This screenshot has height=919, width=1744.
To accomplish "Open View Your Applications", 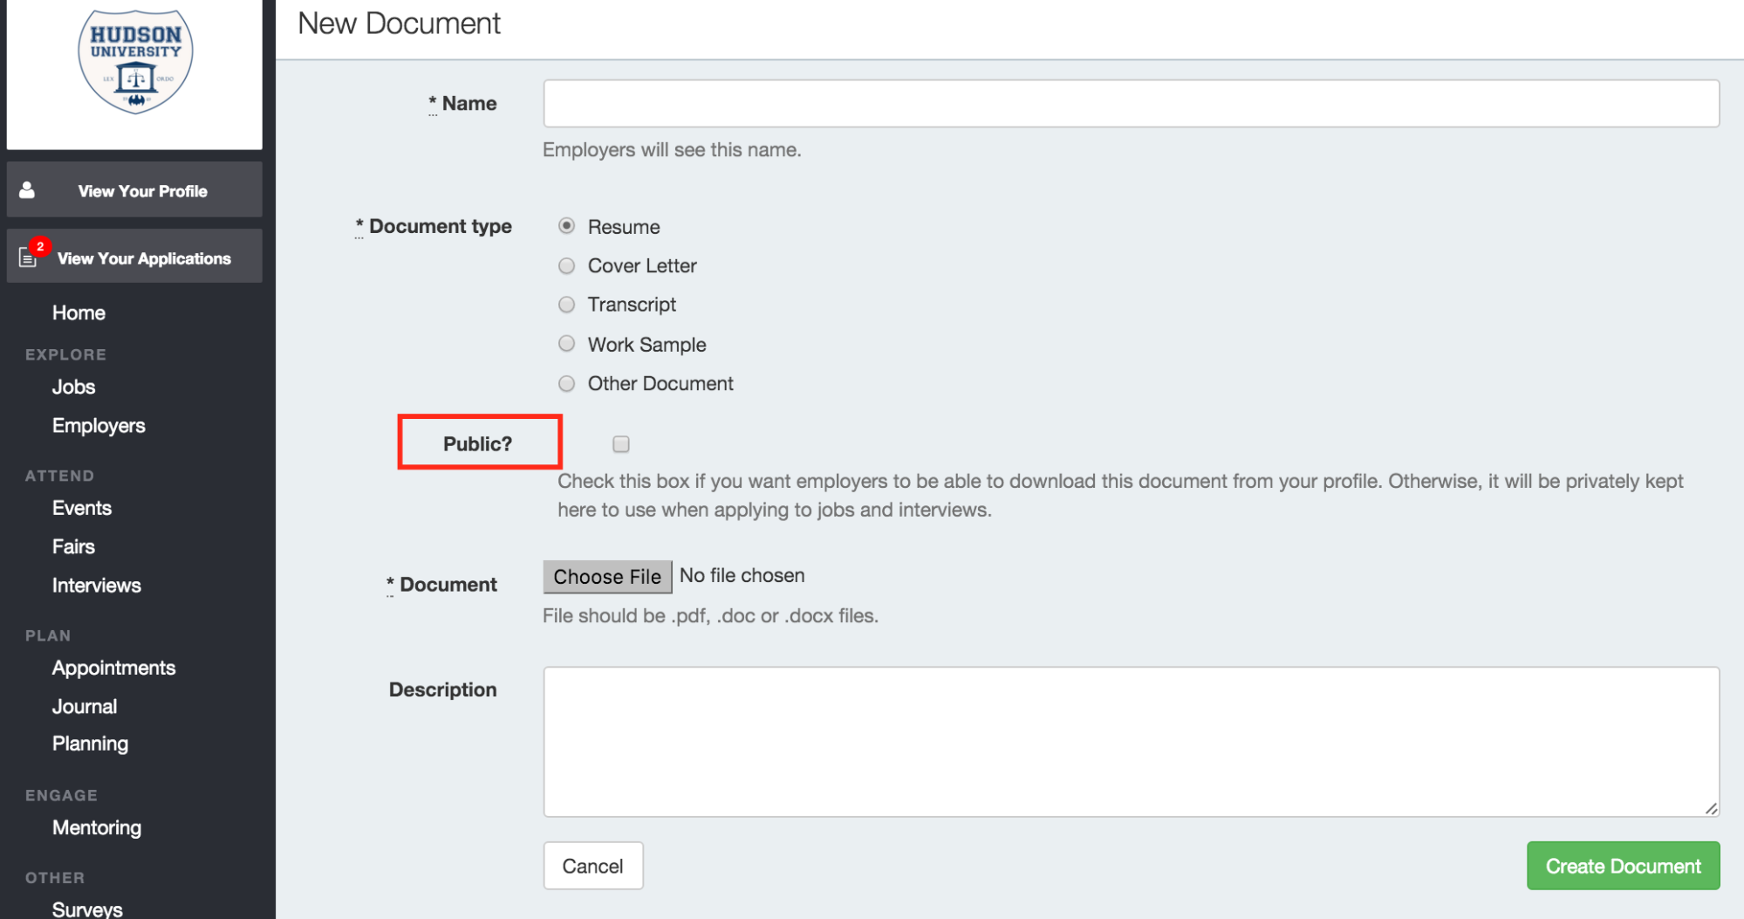I will (134, 256).
